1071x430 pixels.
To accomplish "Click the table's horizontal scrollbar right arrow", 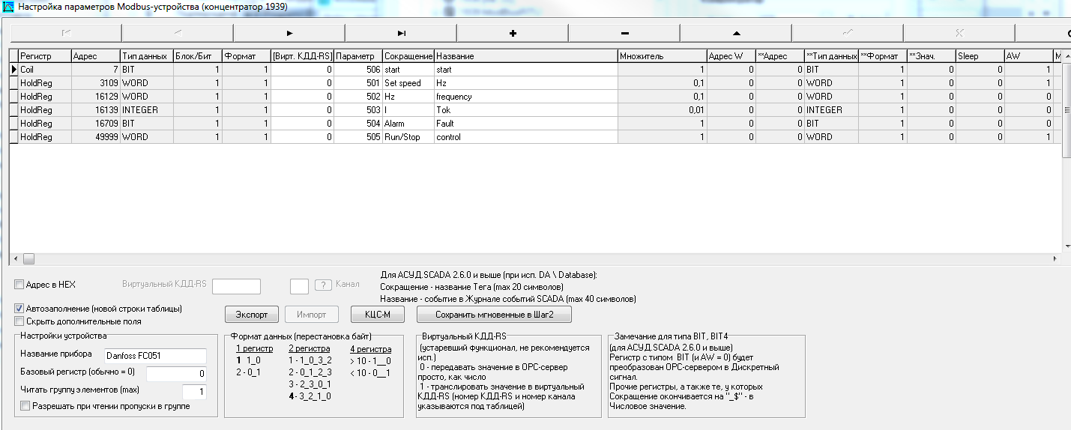I will [x=1055, y=258].
